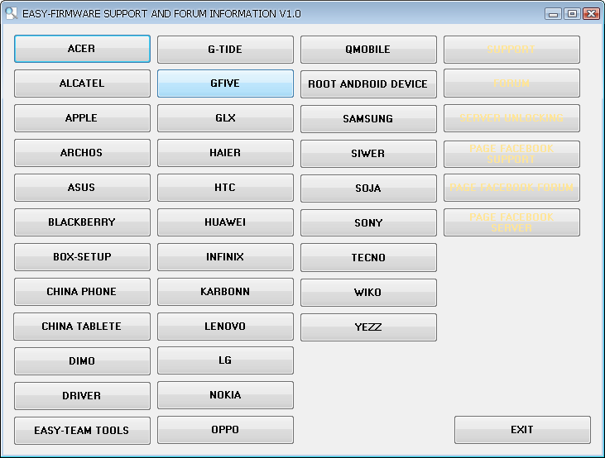The height and width of the screenshot is (458, 605).
Task: Choose the LG button
Action: [225, 360]
